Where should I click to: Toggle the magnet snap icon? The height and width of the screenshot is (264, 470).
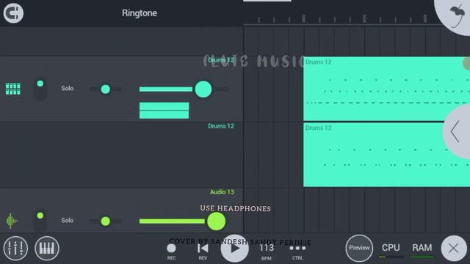tap(13, 13)
